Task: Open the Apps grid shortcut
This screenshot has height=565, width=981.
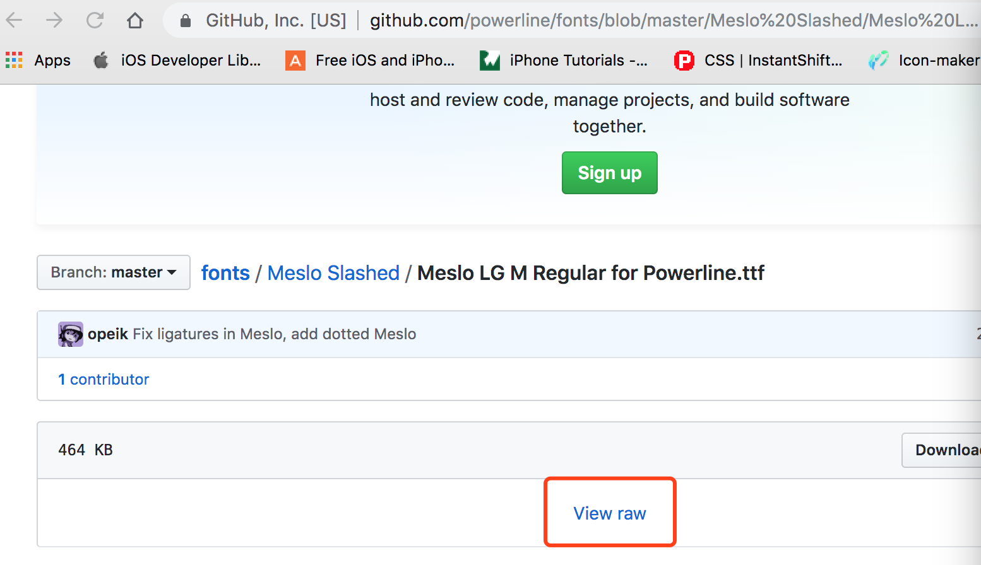Action: tap(38, 61)
